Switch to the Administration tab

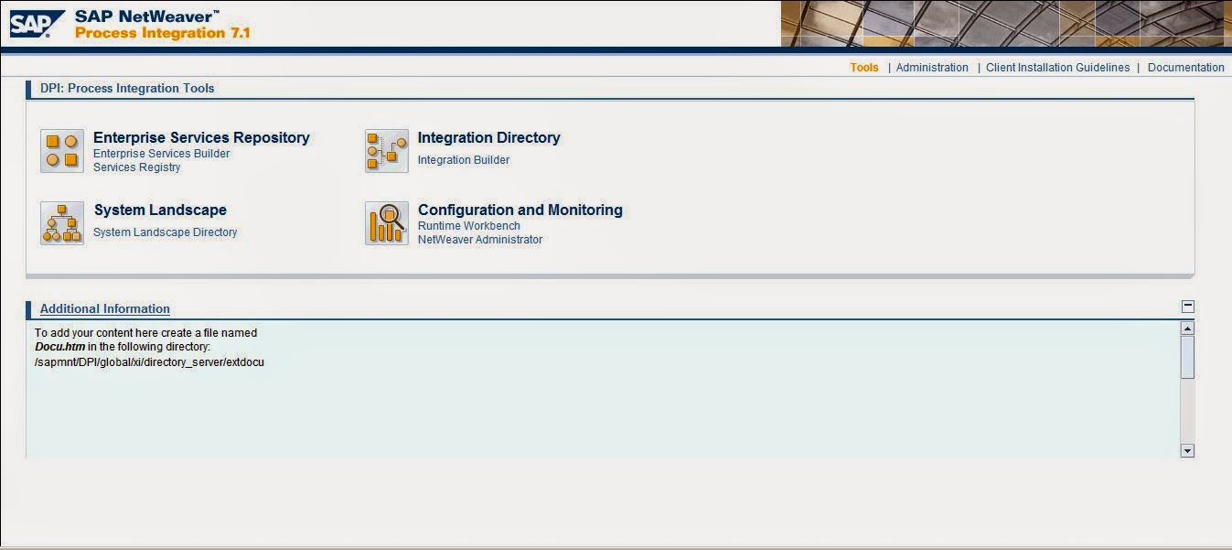932,68
